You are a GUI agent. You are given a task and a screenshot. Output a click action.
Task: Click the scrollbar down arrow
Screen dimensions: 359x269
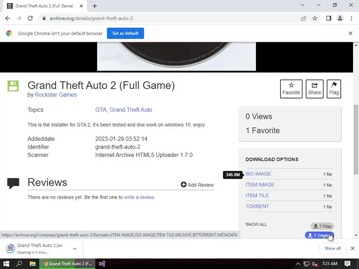click(356, 235)
